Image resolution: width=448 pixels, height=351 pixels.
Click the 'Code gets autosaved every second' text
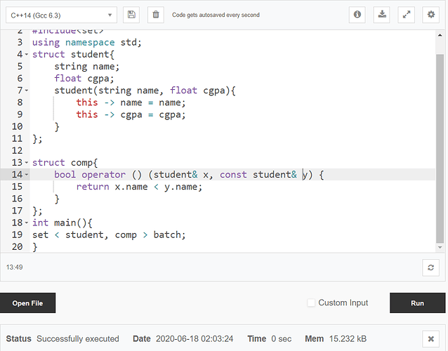(216, 15)
